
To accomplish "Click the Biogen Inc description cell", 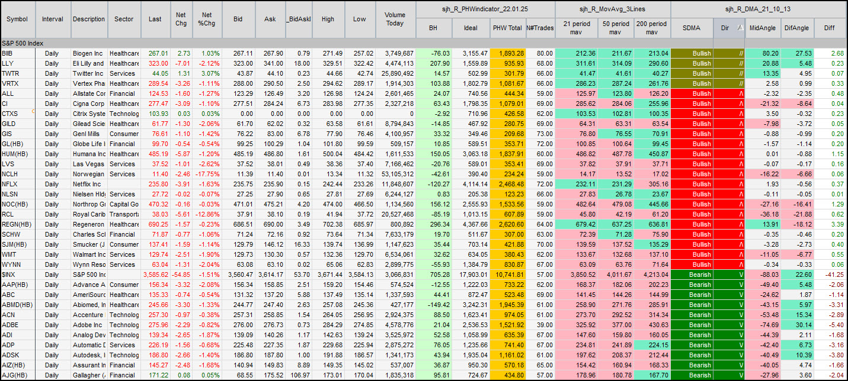I will tap(89, 53).
